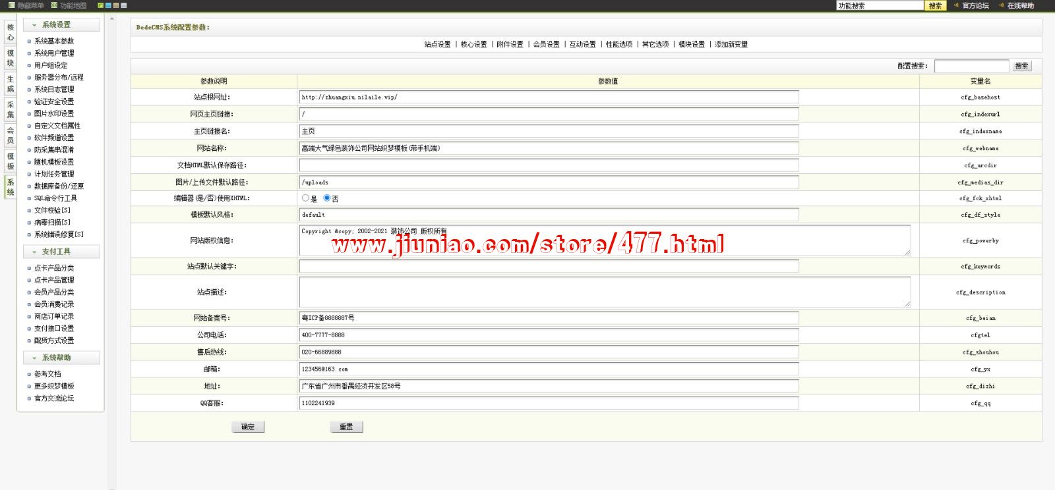Switch to the blue skin swatch
The image size is (1055, 490).
click(x=108, y=5)
